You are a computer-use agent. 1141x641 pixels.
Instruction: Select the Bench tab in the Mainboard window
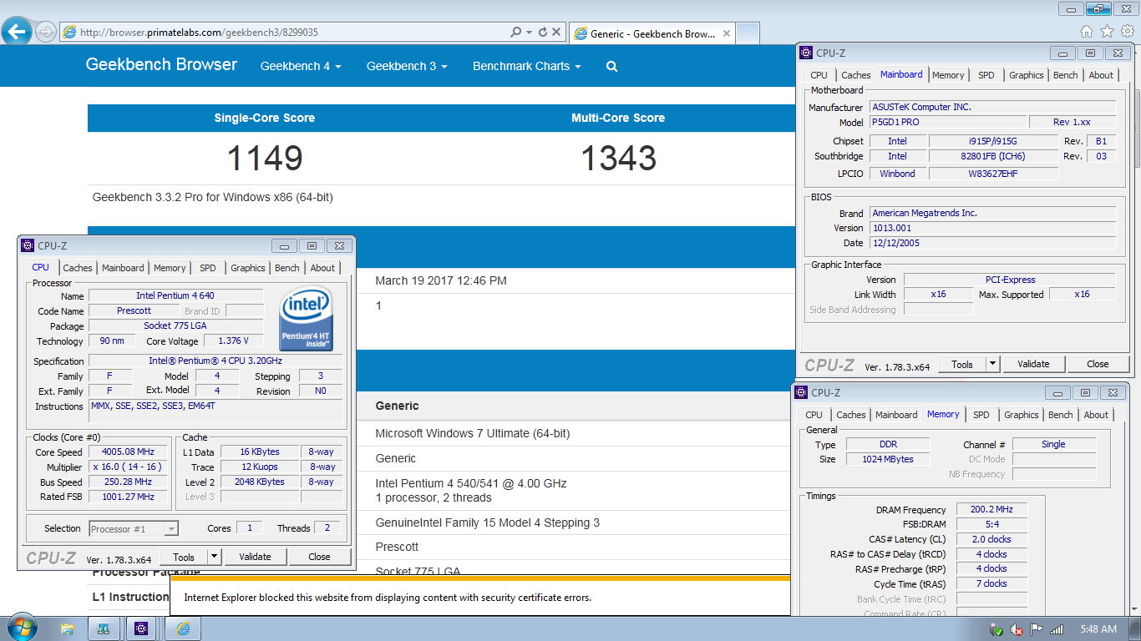(1066, 75)
